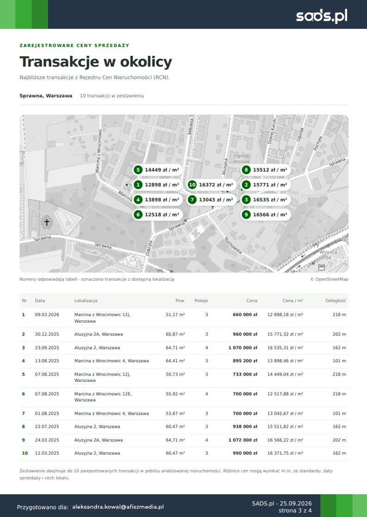This screenshot has width=367, height=517.
Task: Click 13 042,67 zł / m² value
Action: tap(285, 413)
